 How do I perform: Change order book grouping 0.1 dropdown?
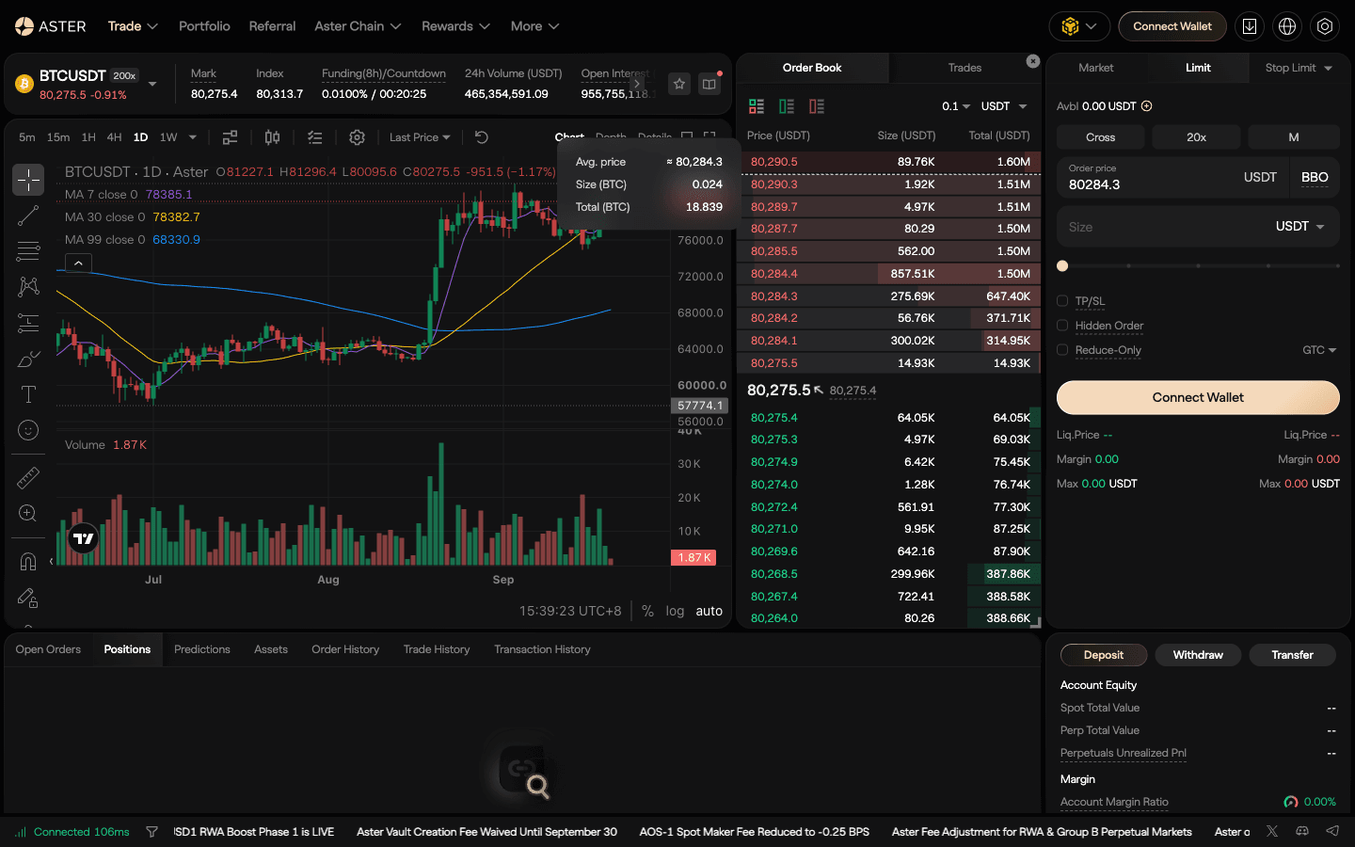pyautogui.click(x=956, y=106)
